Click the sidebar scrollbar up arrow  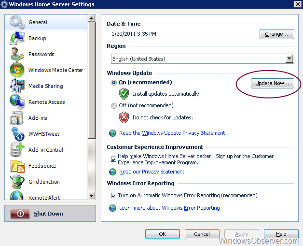(91, 18)
